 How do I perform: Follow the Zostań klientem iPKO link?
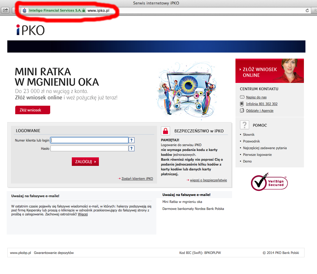pyautogui.click(x=137, y=179)
